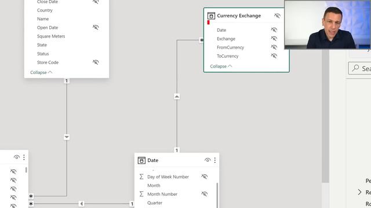Click the Date table icon
Screen dimensions: 371x208
tap(141, 161)
